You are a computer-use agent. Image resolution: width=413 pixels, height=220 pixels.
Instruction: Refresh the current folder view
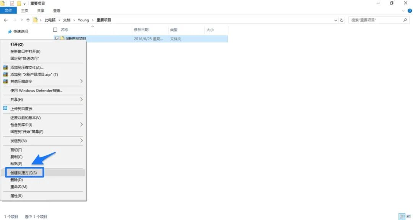[x=341, y=20]
